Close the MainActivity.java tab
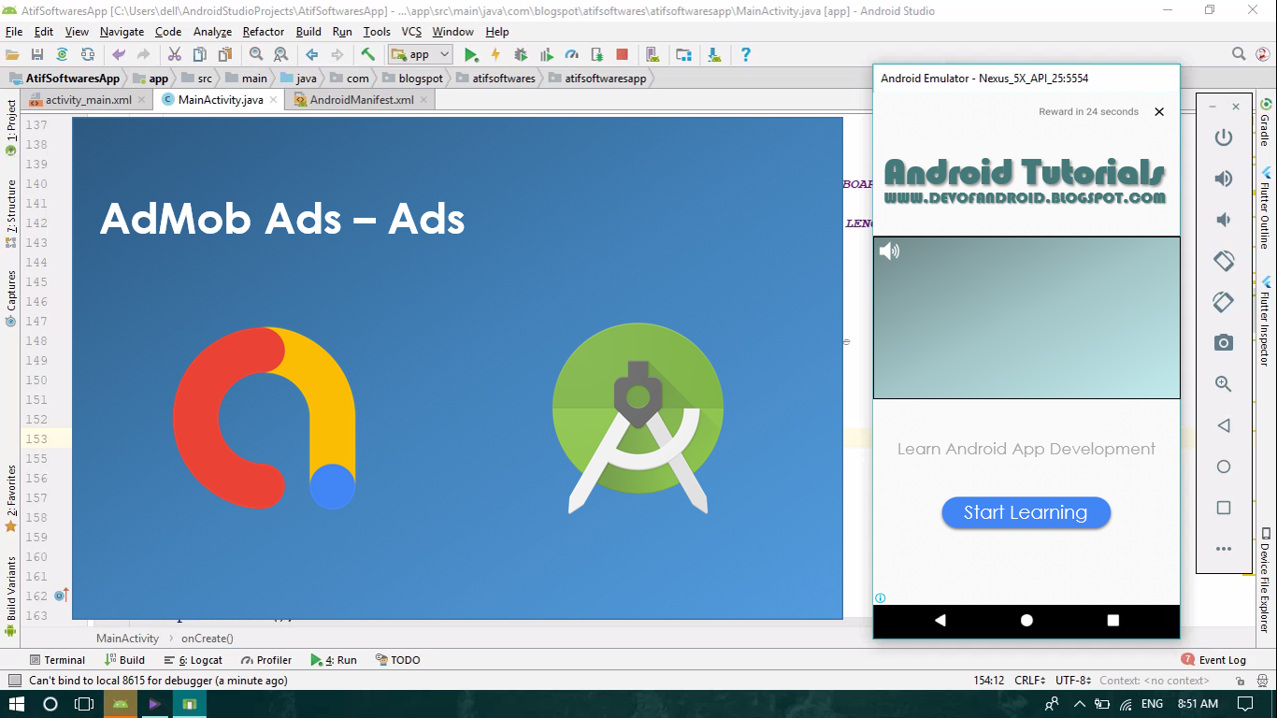The image size is (1277, 718). tap(273, 100)
